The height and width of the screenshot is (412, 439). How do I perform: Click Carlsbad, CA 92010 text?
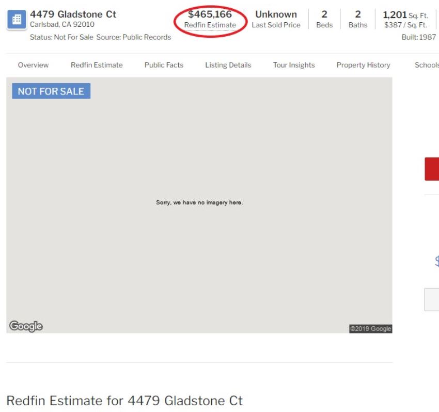[x=62, y=24]
